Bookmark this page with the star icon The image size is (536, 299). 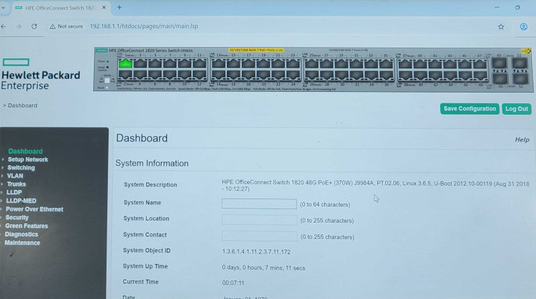pyautogui.click(x=500, y=27)
